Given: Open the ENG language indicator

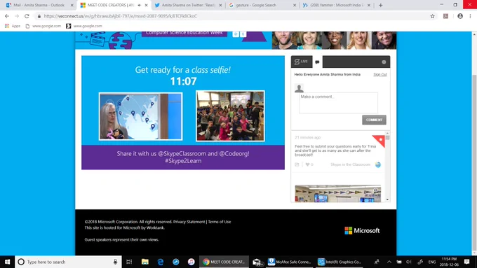Looking at the screenshot, I should pos(431,262).
